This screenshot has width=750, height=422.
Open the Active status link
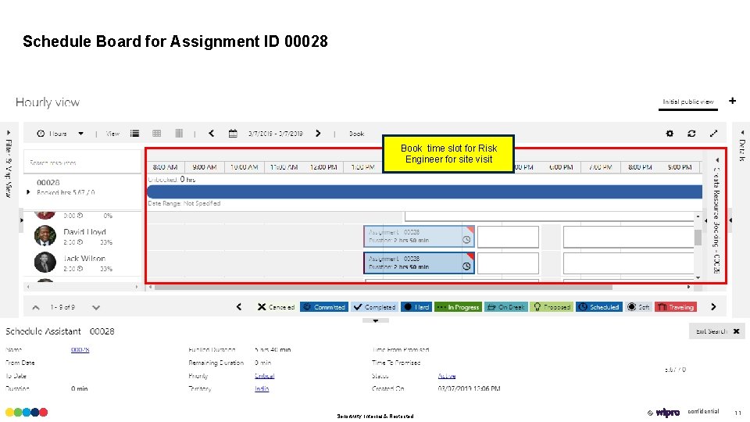pos(447,376)
